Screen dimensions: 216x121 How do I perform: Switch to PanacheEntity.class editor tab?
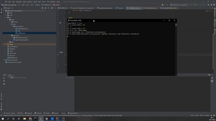click(150, 8)
